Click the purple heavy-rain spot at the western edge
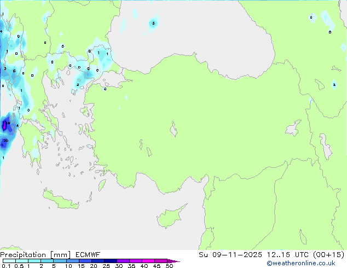This screenshot has height=268, width=347. click(x=4, y=125)
